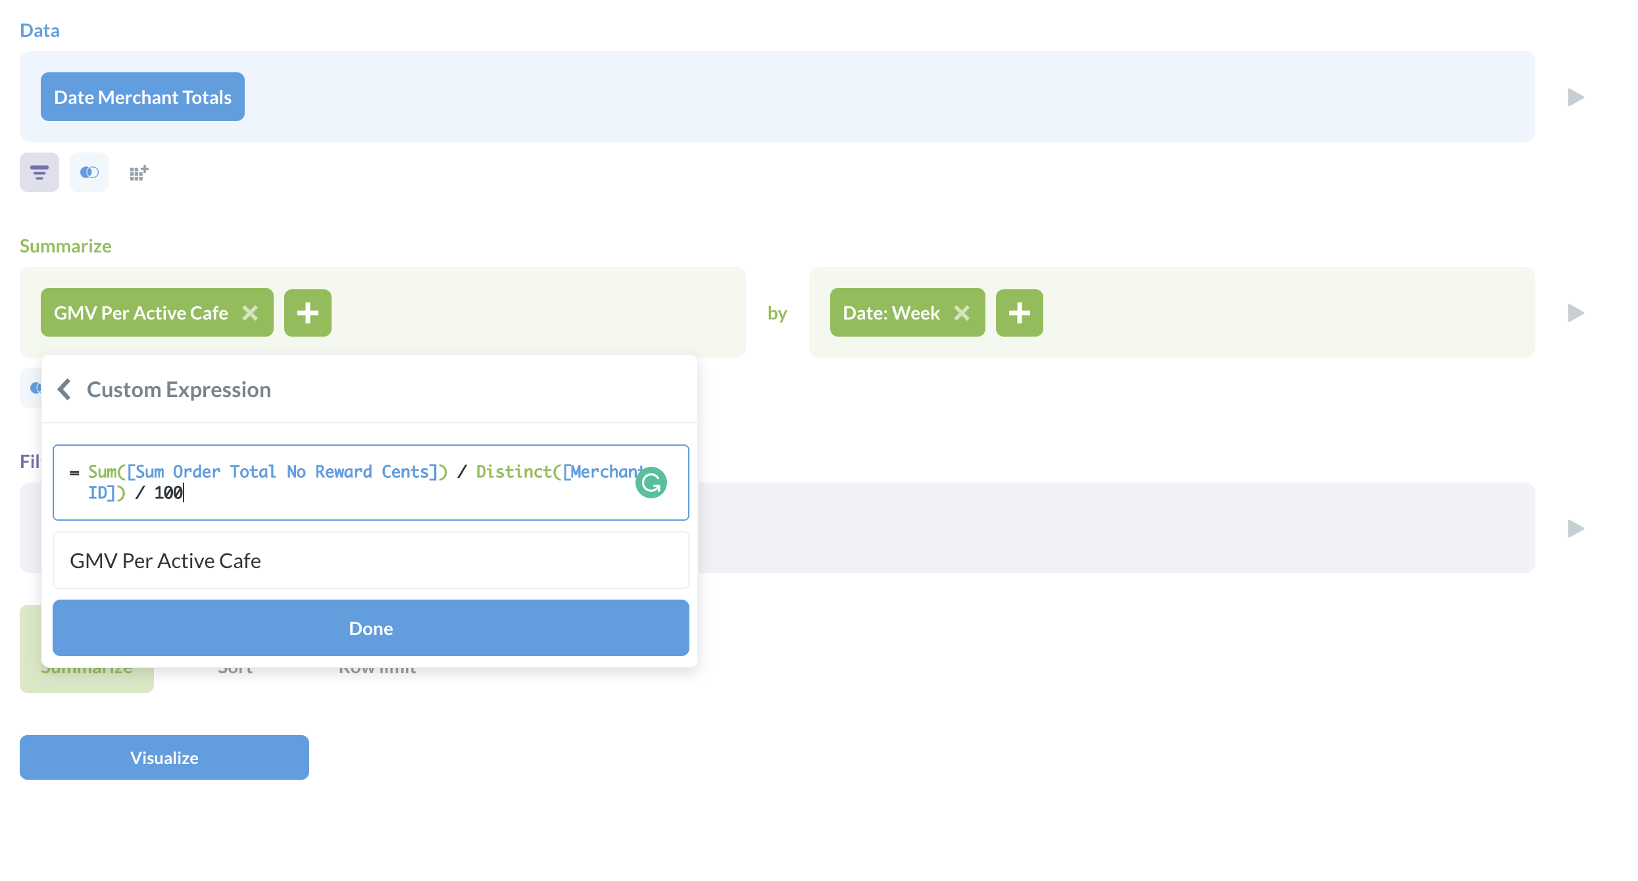Preview the Summarize step results

(x=1576, y=312)
